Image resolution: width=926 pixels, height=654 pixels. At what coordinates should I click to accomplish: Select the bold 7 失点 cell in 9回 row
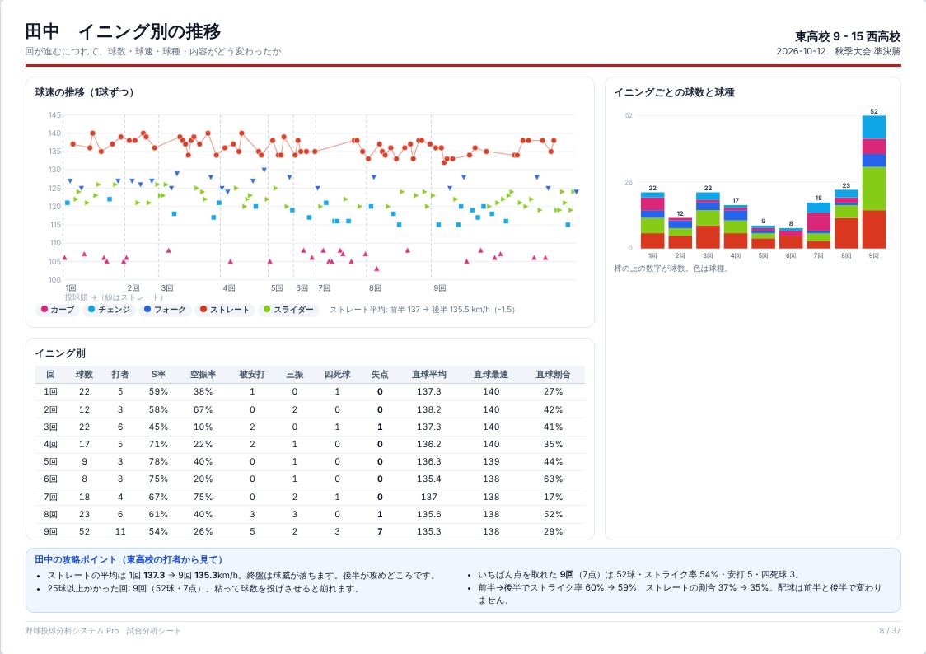380,532
